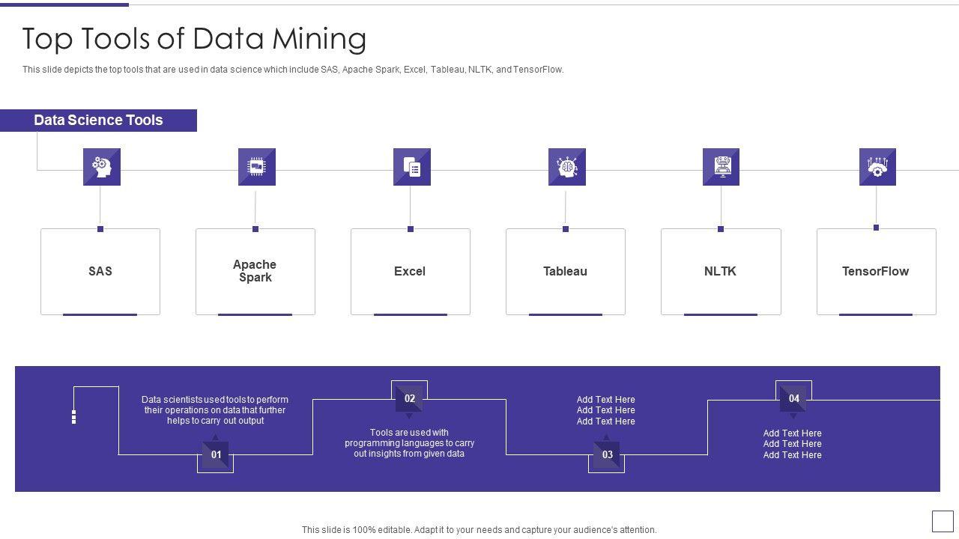
Task: Select the SAS tool box
Action: pos(100,272)
